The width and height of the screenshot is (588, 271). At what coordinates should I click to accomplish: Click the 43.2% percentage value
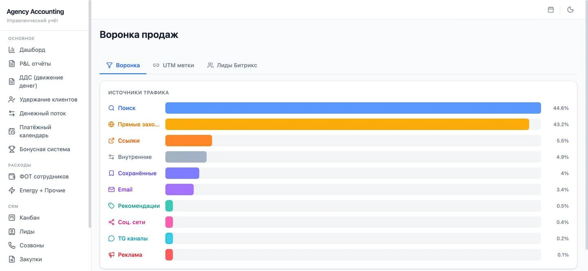click(x=561, y=124)
